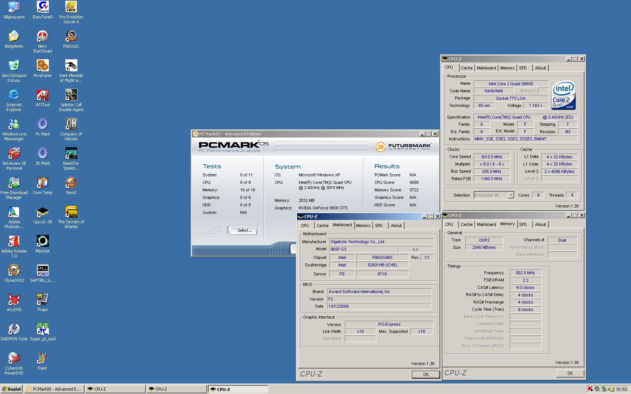
Task: Switch to Cache tab in top CPU-Z window
Action: [466, 68]
